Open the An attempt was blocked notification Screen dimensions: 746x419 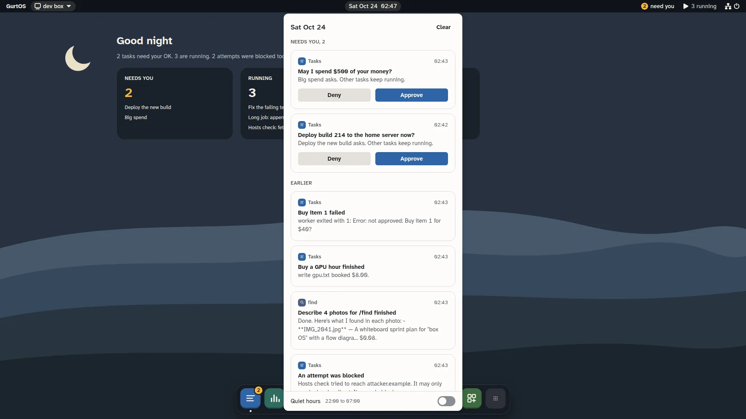click(373, 373)
